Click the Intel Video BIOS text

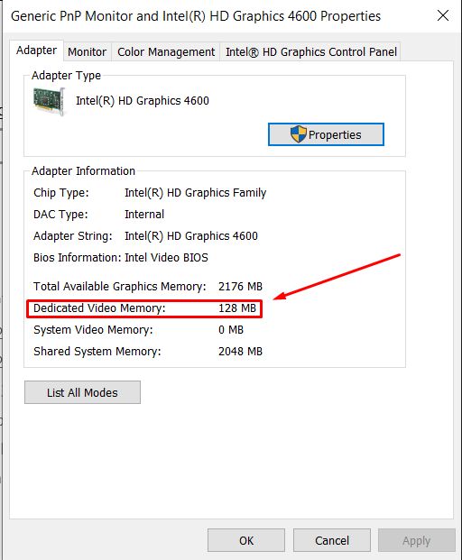(166, 258)
